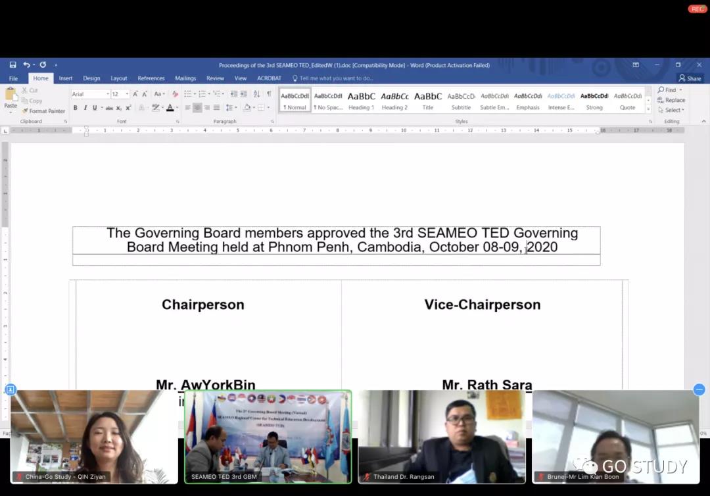
Task: Save the document from Quick Access Toolbar
Action: coord(12,64)
